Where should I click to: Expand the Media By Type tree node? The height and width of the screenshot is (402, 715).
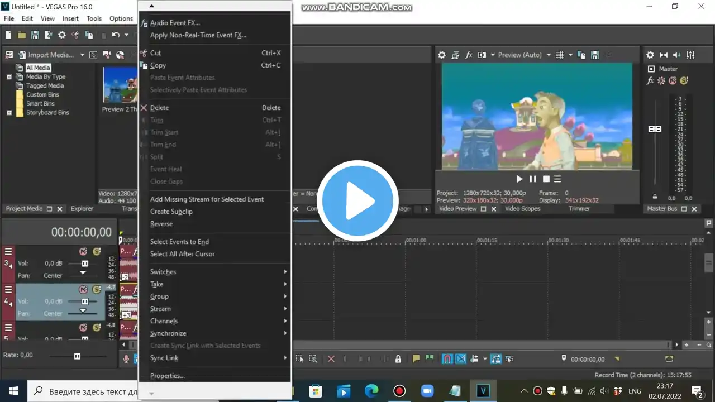click(9, 77)
